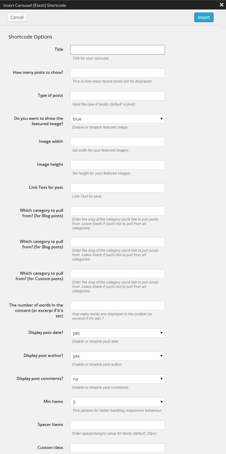
Task: Click the Custom posts category slug field
Action: pos(117,274)
